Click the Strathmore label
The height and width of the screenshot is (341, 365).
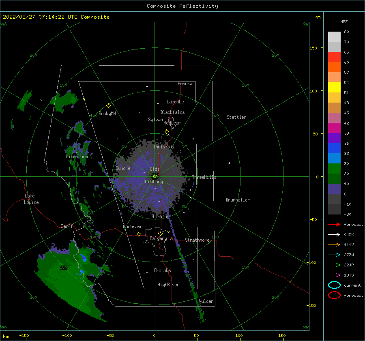(197, 240)
